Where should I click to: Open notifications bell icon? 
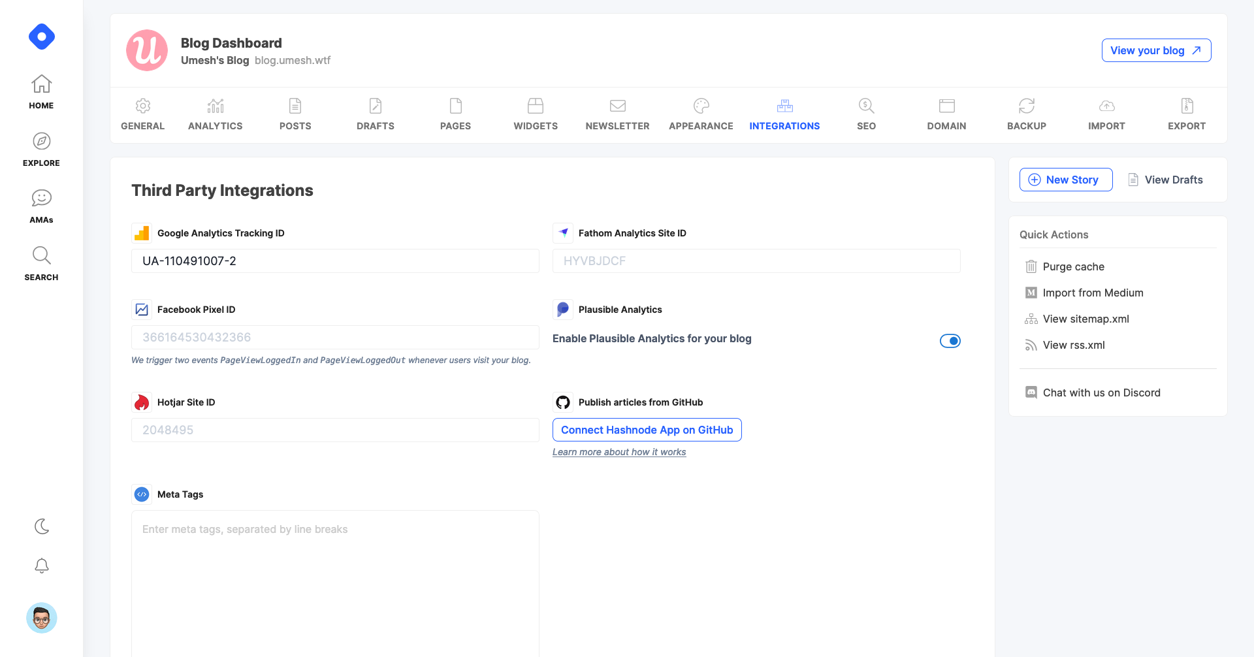(x=41, y=566)
